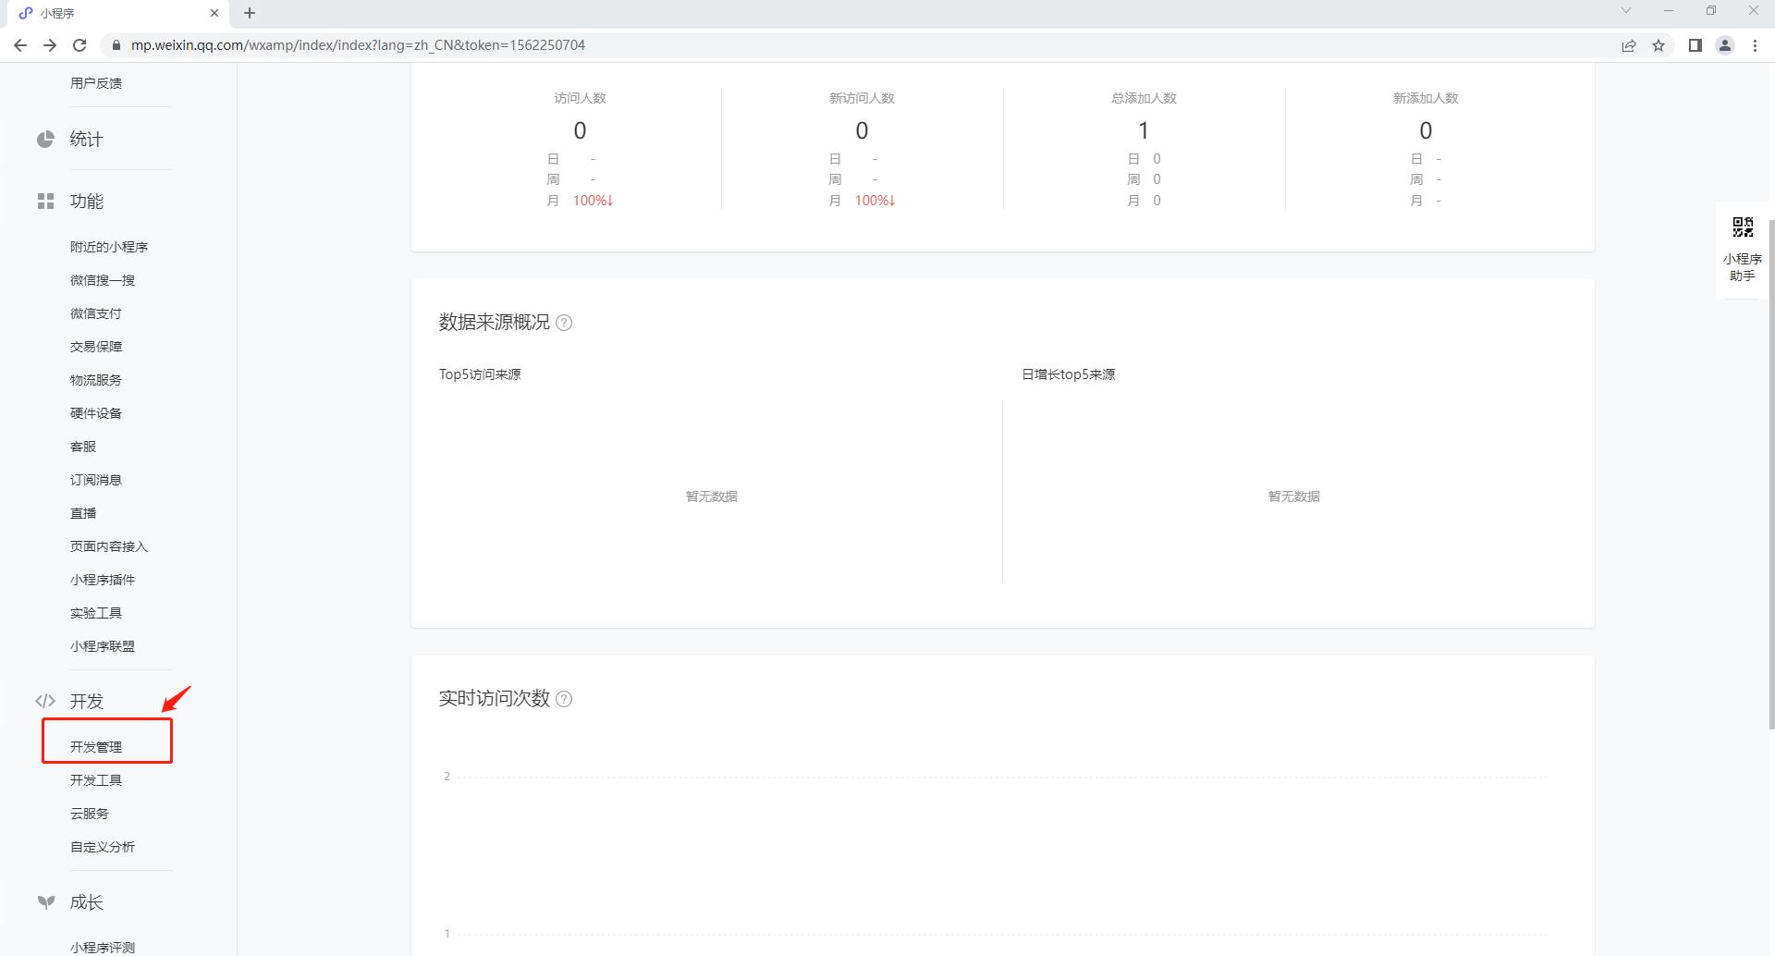Open 页面内容接入

pyautogui.click(x=109, y=546)
